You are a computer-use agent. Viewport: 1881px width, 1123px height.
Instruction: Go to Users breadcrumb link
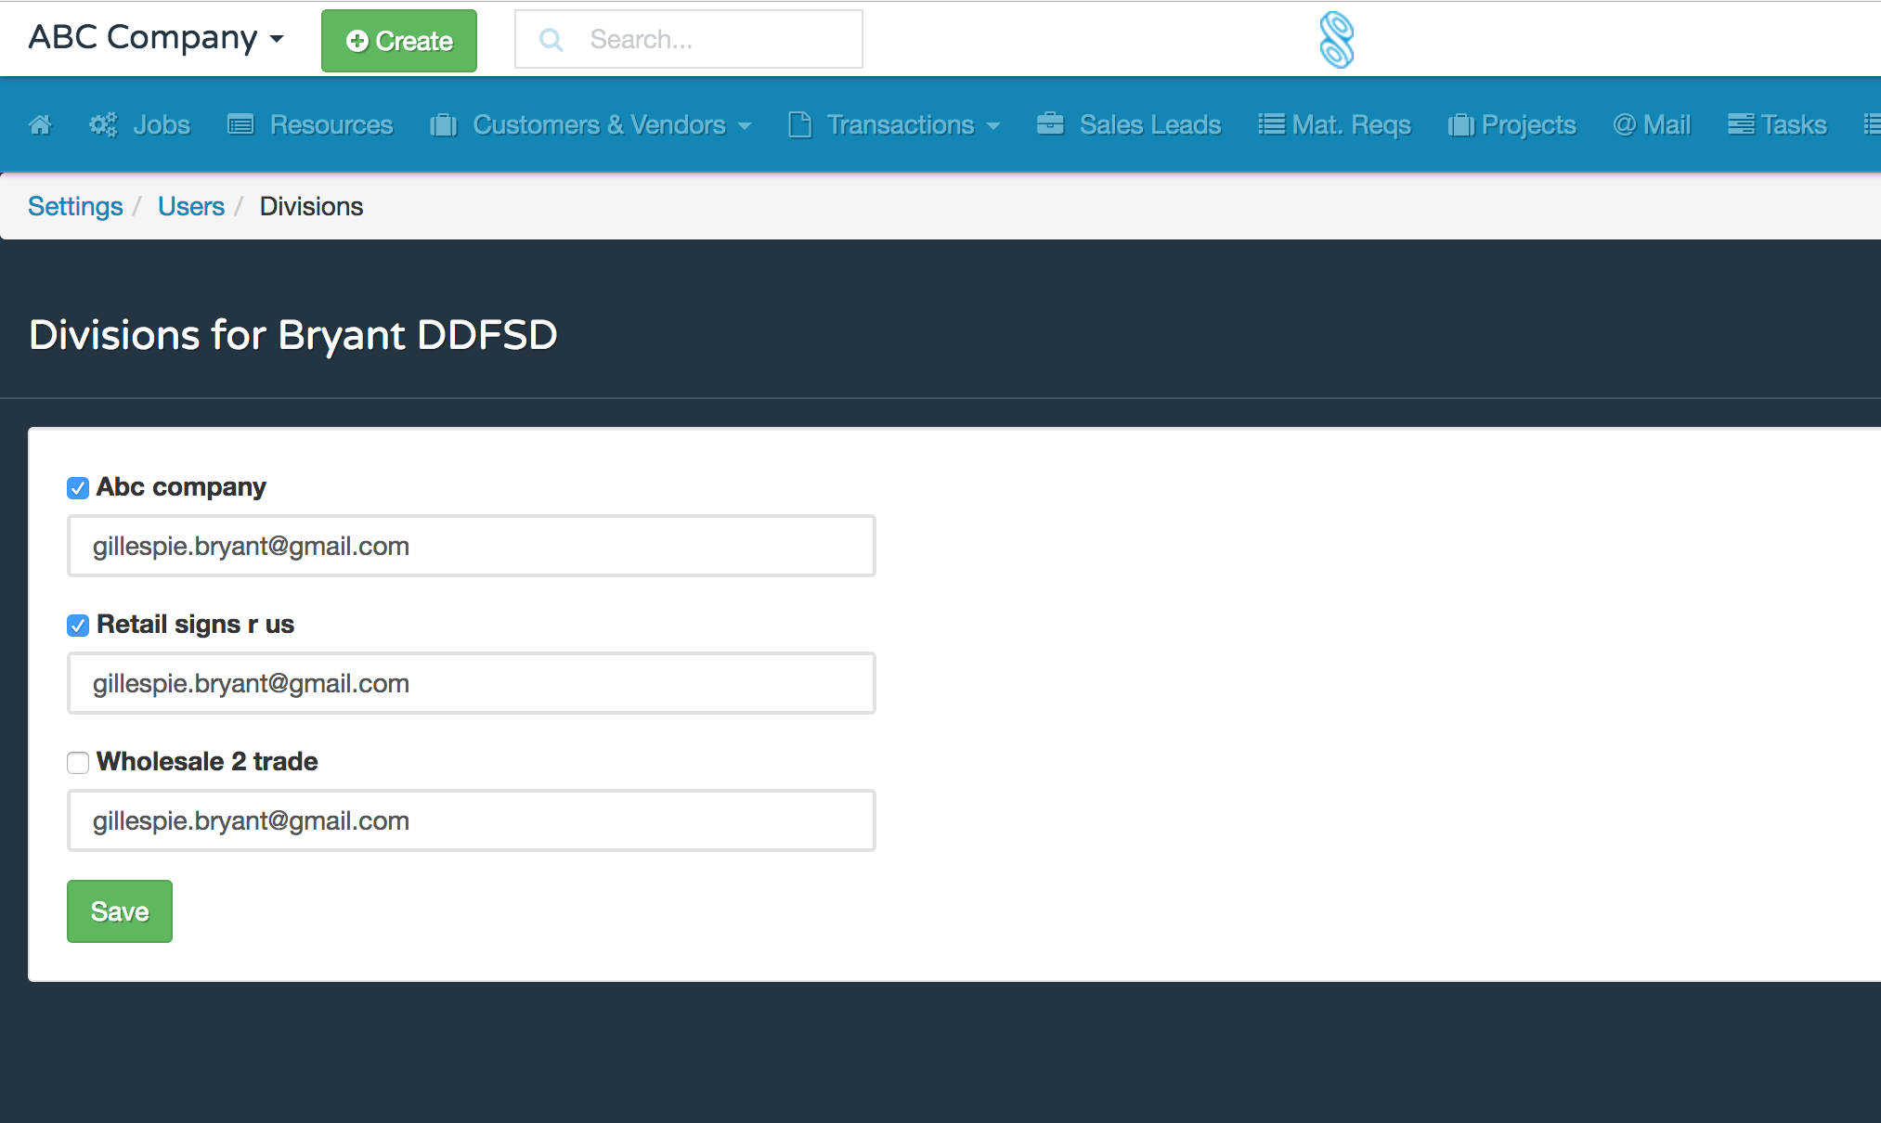pyautogui.click(x=191, y=206)
